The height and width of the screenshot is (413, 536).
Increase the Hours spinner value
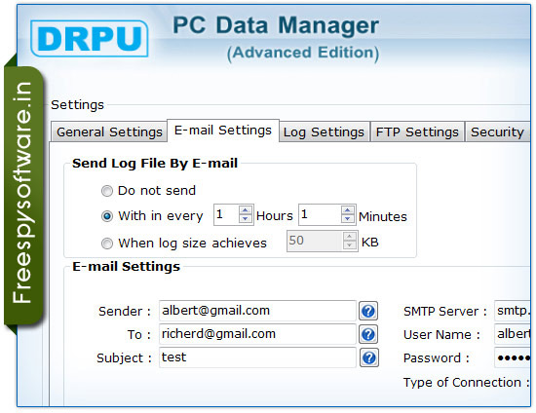point(245,210)
